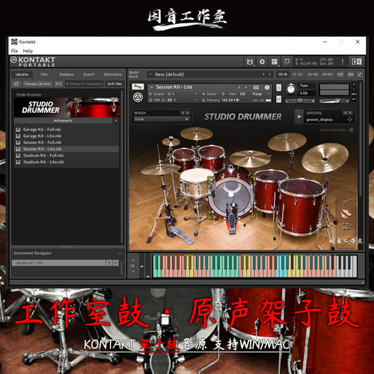Remove the instrument with X icon
This screenshot has width=374, height=374.
(x=354, y=85)
